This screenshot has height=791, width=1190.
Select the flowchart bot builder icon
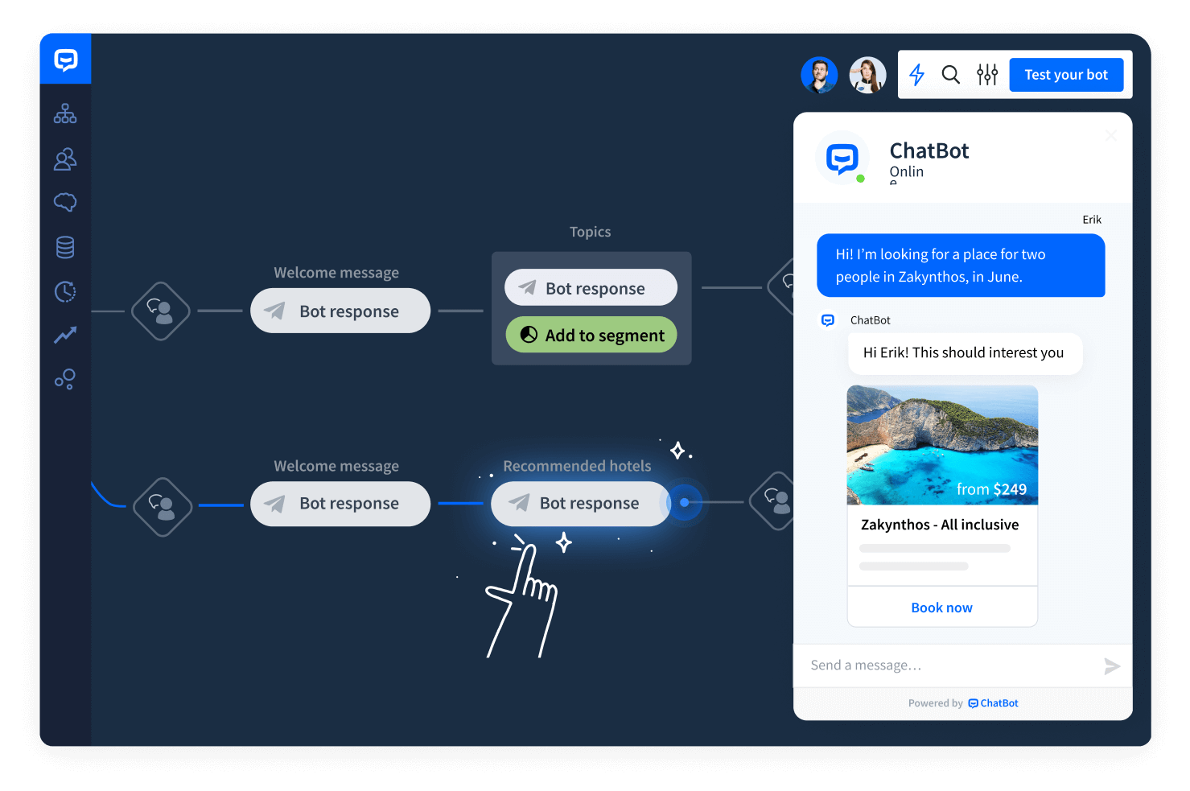tap(65, 113)
